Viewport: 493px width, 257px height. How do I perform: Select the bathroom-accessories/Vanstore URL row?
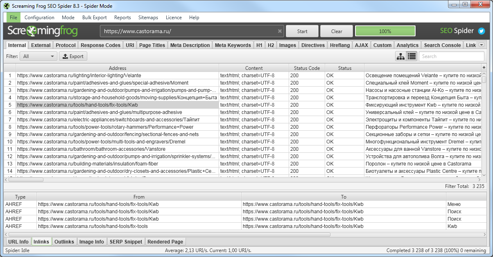(x=242, y=149)
